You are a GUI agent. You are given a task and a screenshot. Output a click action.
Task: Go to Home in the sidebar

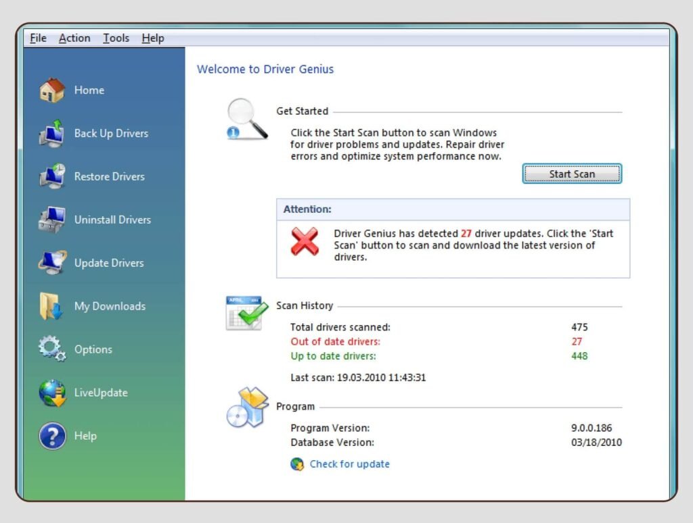point(89,90)
